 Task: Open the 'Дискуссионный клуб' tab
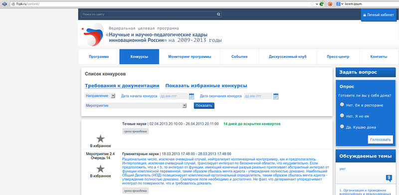pyautogui.click(x=288, y=57)
